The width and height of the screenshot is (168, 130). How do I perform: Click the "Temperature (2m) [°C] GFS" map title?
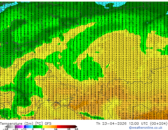[26, 124]
